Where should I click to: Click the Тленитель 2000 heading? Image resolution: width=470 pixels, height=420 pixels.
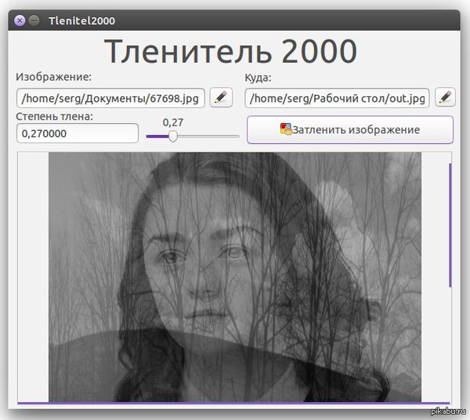coord(230,52)
